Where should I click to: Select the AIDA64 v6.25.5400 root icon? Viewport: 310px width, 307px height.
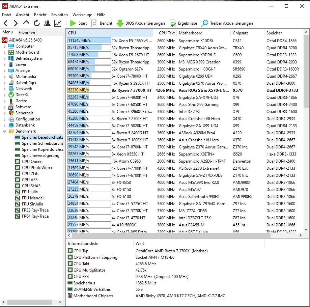pyautogui.click(x=5, y=40)
